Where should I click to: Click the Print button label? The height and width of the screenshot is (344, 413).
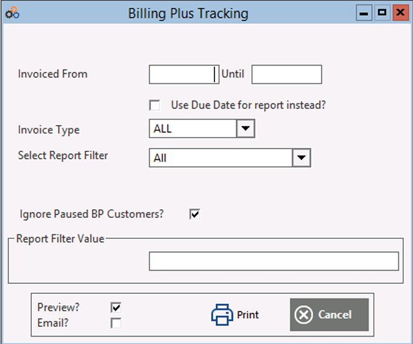(x=248, y=315)
